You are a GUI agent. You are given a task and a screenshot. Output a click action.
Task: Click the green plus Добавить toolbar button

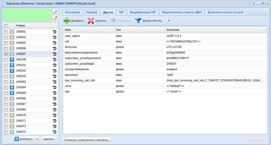(x=74, y=21)
